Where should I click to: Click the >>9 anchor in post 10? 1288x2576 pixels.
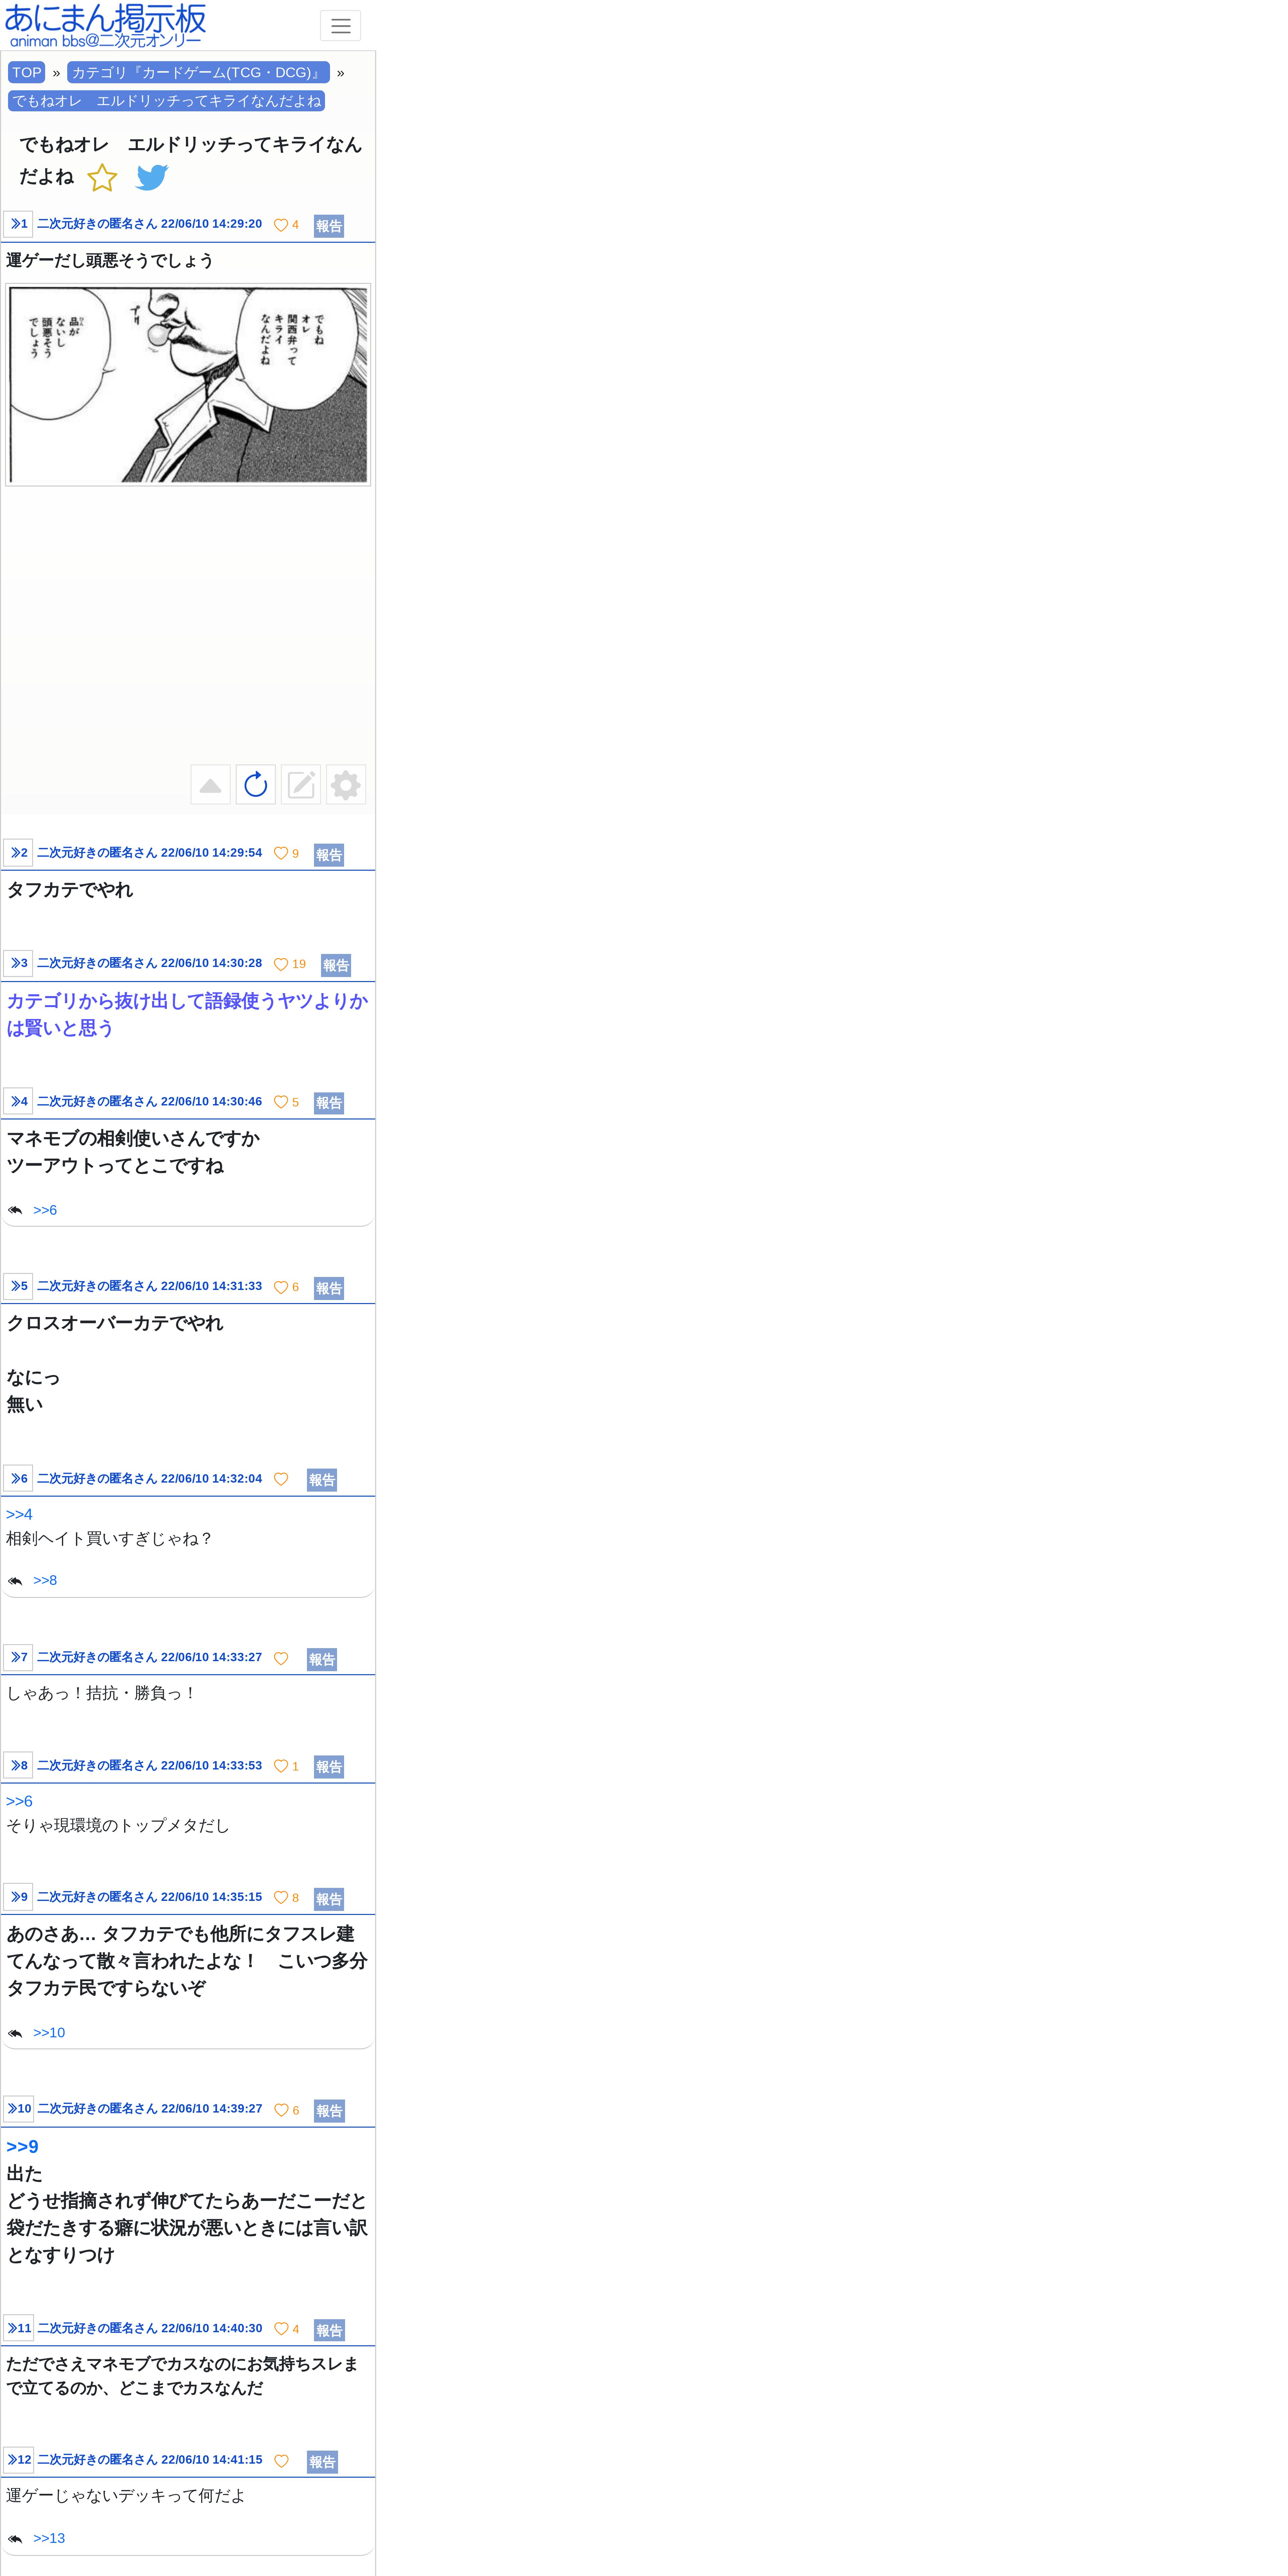pyautogui.click(x=22, y=2147)
